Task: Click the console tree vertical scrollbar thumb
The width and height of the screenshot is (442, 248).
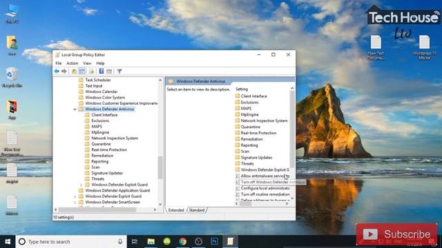Action: (x=160, y=167)
